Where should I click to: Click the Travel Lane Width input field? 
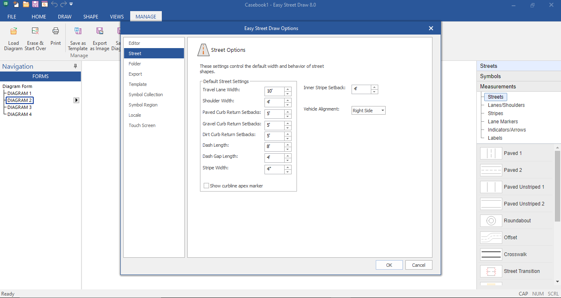275,91
